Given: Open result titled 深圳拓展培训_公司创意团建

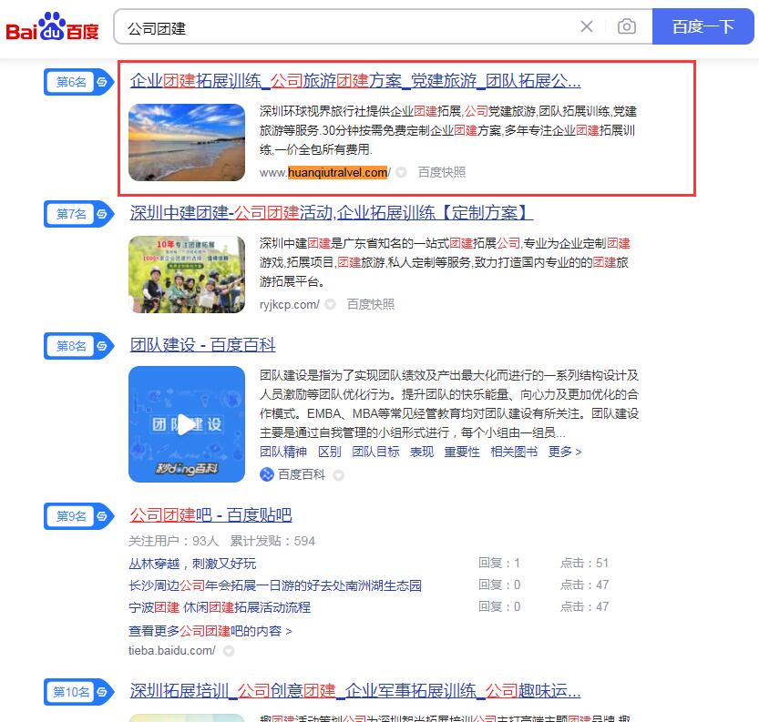Looking at the screenshot, I should [355, 691].
